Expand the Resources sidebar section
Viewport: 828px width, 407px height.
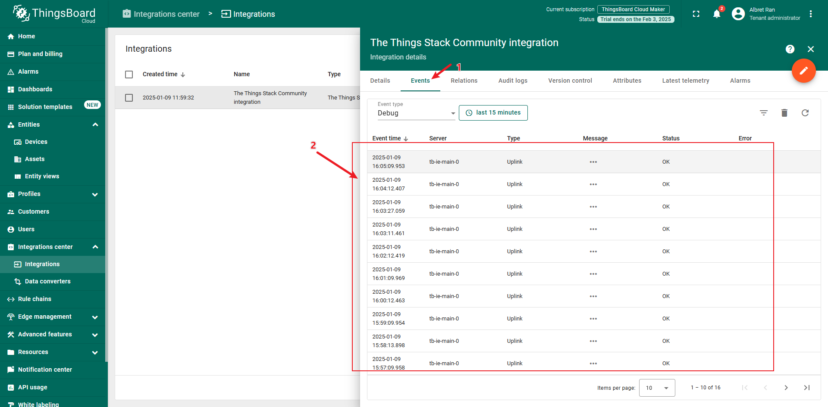(x=95, y=352)
